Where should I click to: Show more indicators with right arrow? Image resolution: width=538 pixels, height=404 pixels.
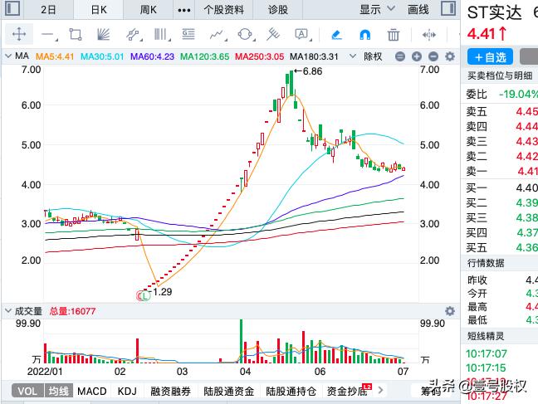coord(380,390)
